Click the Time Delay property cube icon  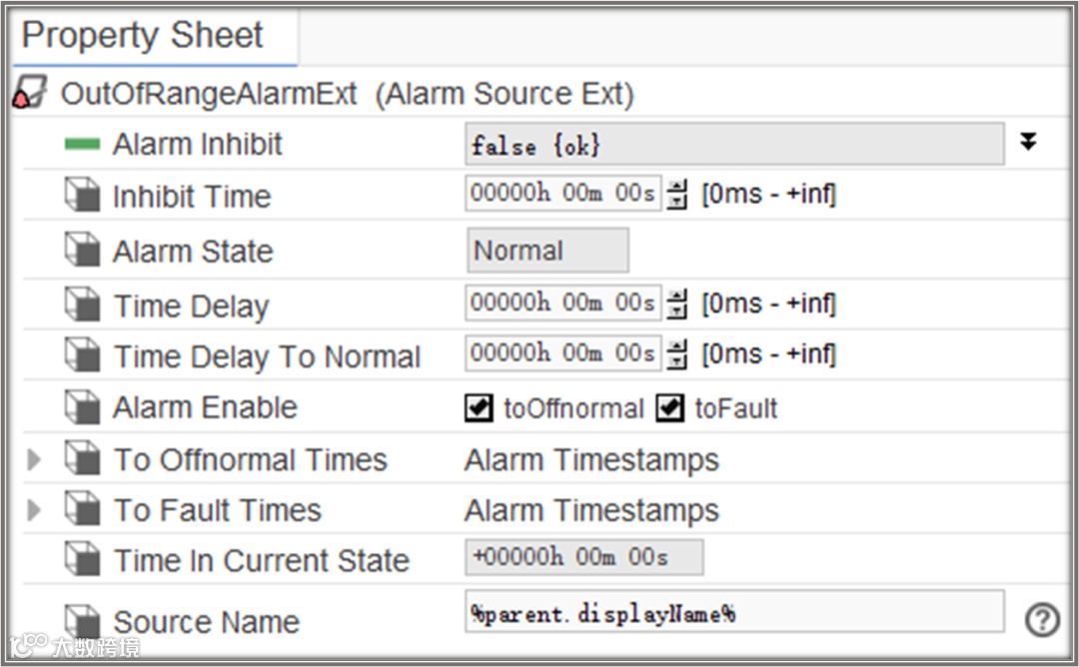pos(83,304)
